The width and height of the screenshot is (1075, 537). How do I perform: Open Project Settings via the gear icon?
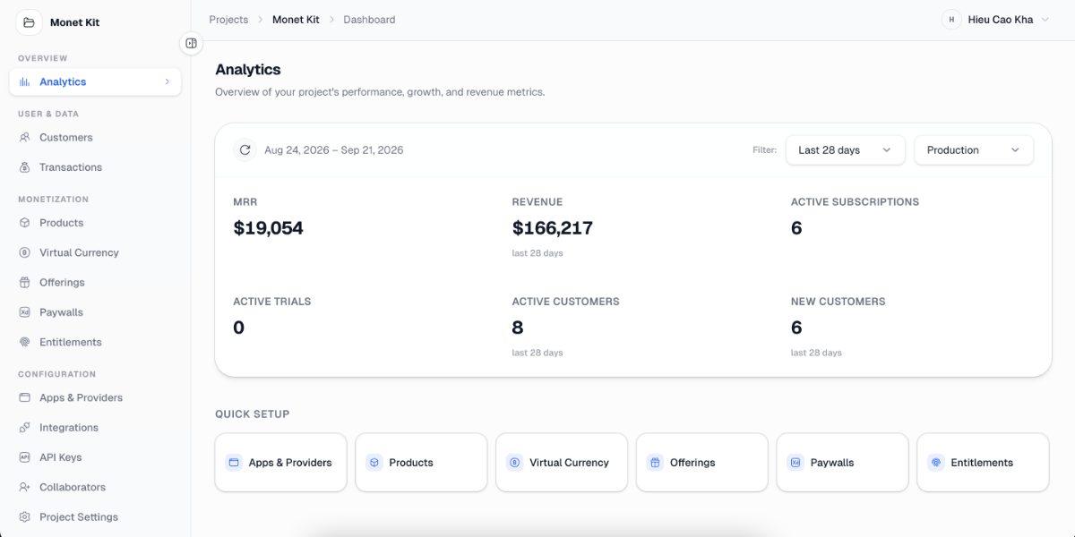[x=25, y=517]
